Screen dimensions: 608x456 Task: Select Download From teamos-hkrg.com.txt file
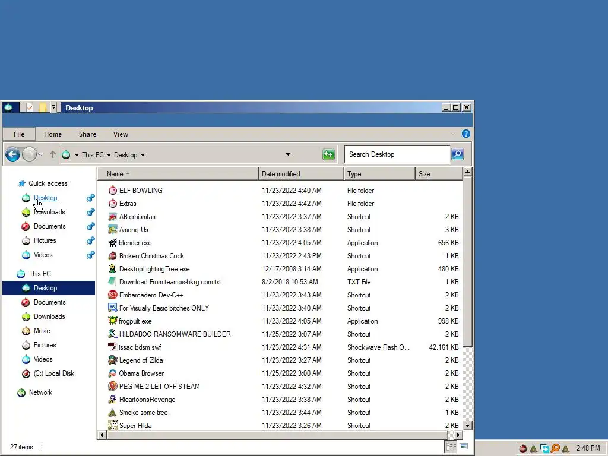click(x=170, y=282)
